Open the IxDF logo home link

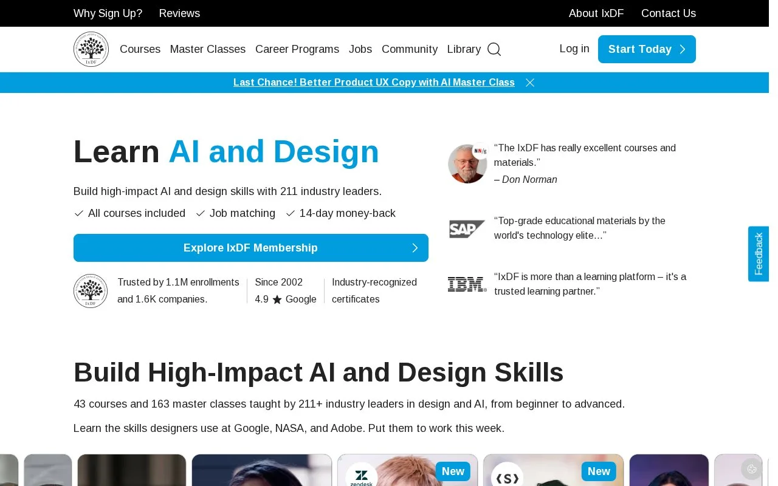[x=91, y=49]
